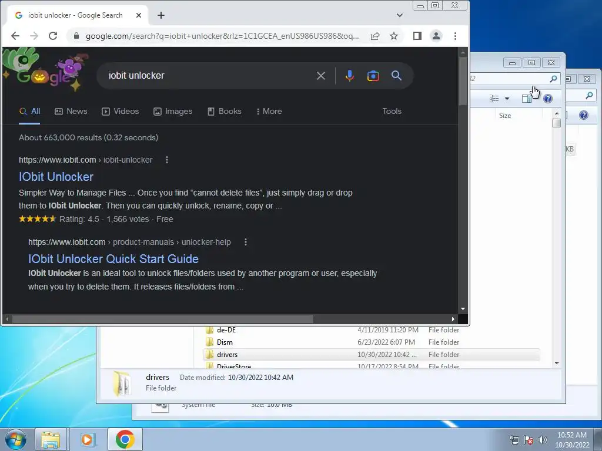602x451 pixels.
Task: Open options dots beside unlocker-help URL
Action: (x=246, y=242)
